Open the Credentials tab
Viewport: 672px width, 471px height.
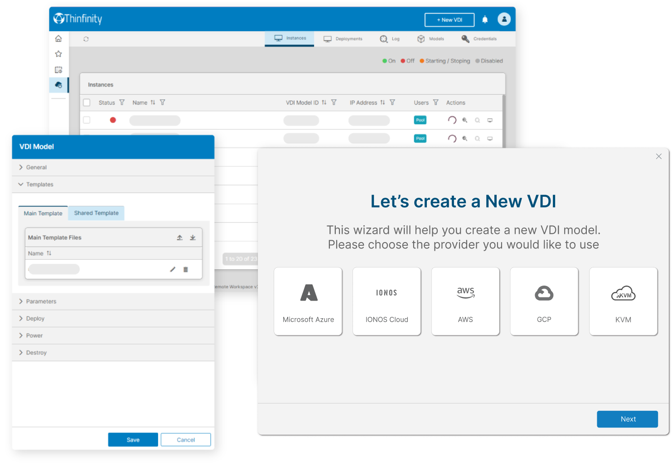[479, 39]
